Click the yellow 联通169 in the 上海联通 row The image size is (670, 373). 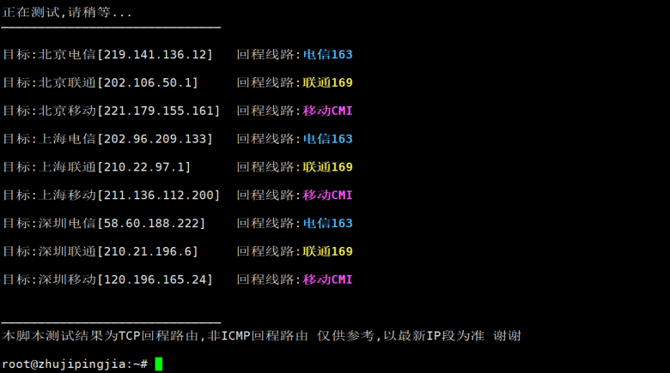tap(327, 167)
